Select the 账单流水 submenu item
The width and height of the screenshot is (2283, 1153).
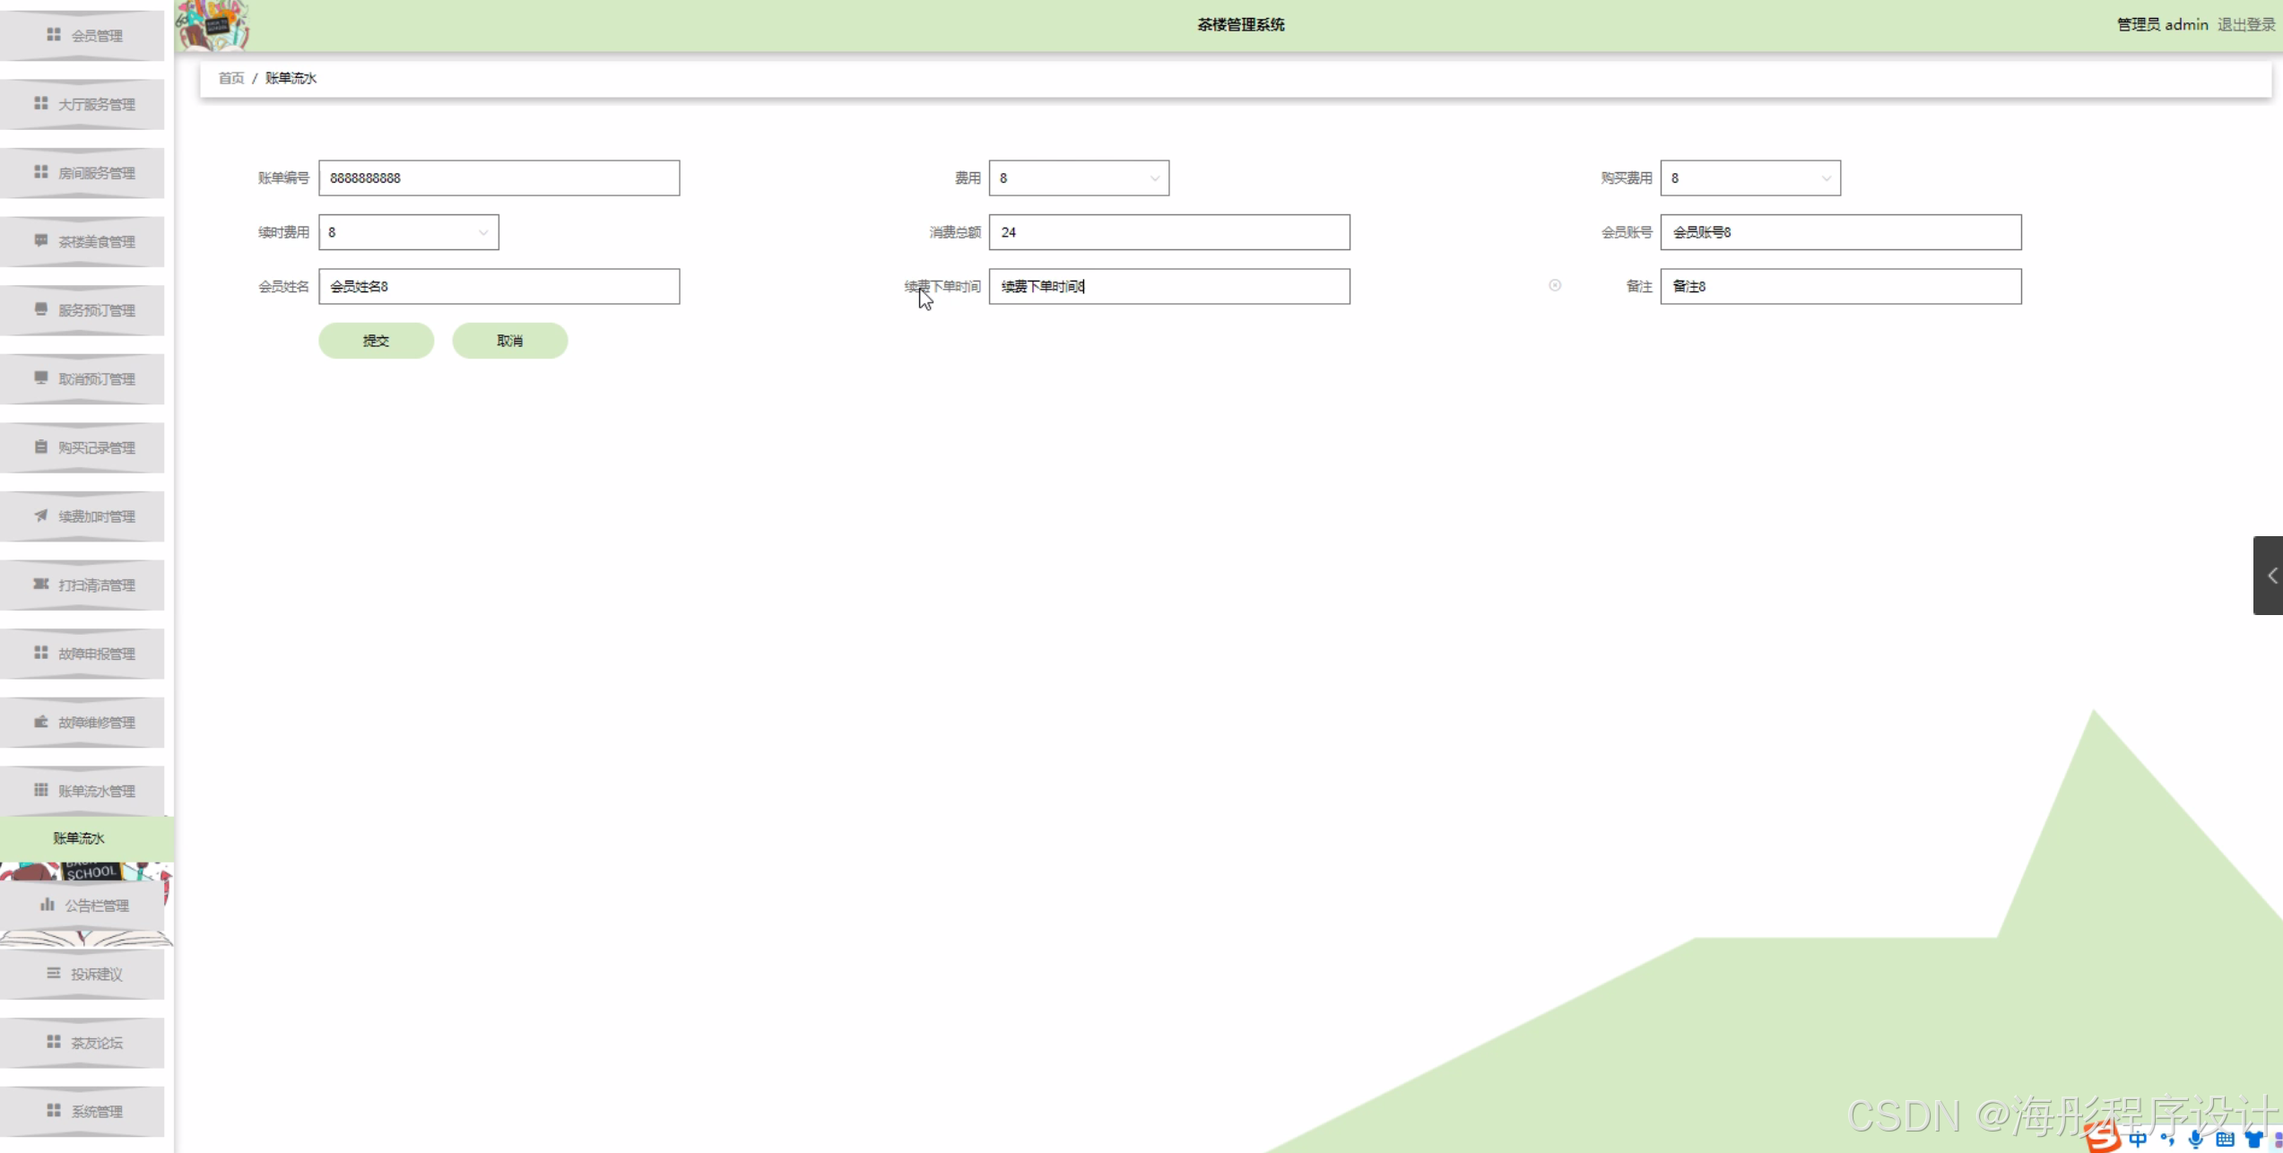click(x=79, y=838)
